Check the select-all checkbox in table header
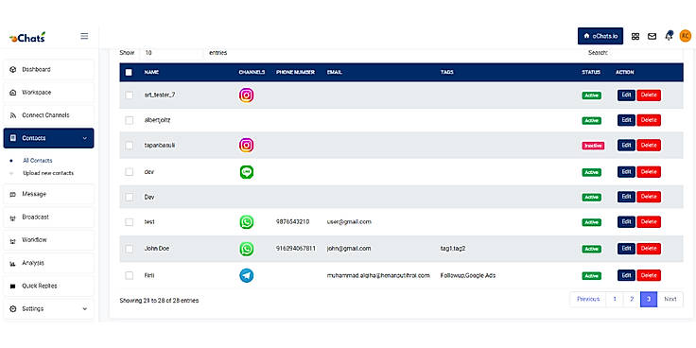This screenshot has height=348, width=696. (129, 73)
